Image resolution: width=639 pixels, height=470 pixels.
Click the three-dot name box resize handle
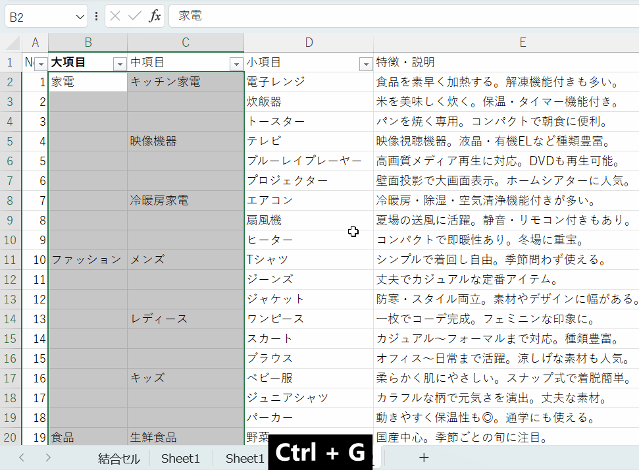[x=97, y=16]
